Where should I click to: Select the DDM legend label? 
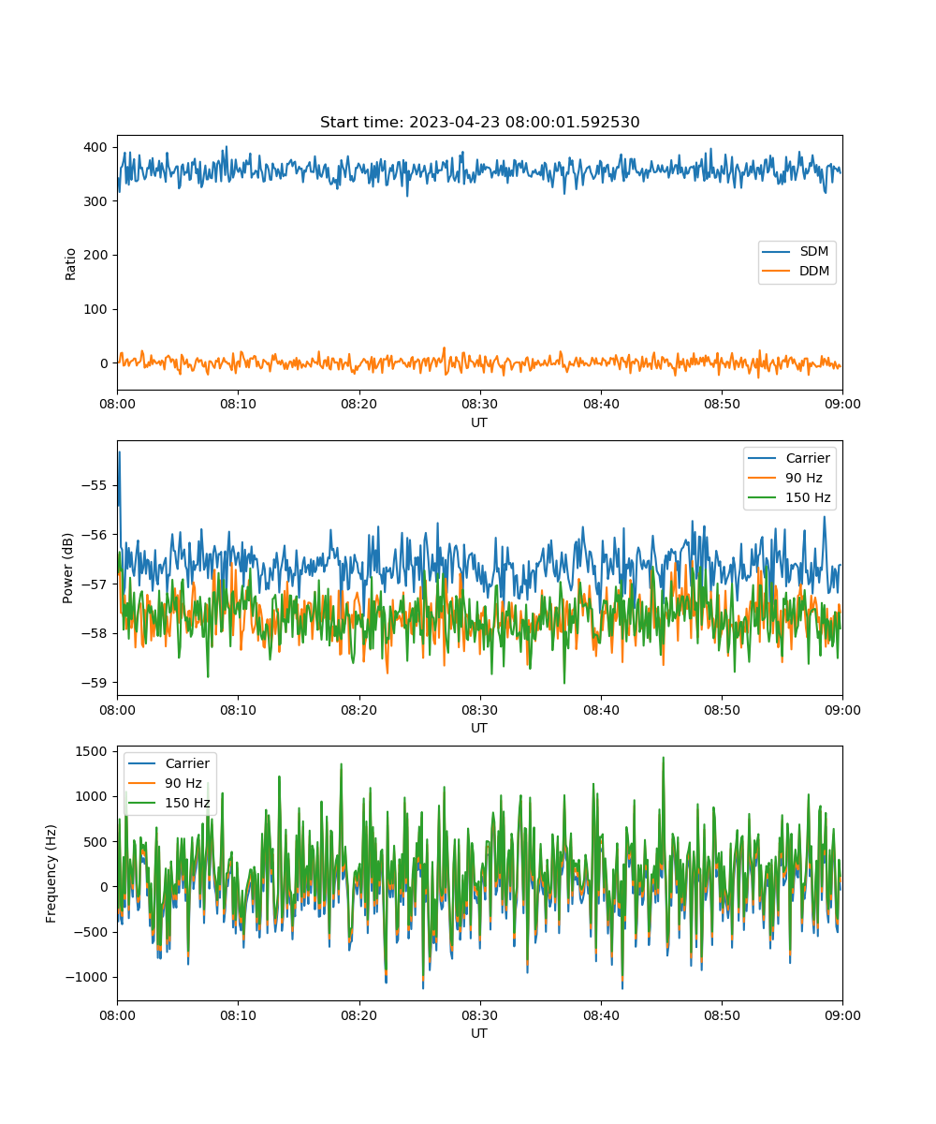[815, 272]
